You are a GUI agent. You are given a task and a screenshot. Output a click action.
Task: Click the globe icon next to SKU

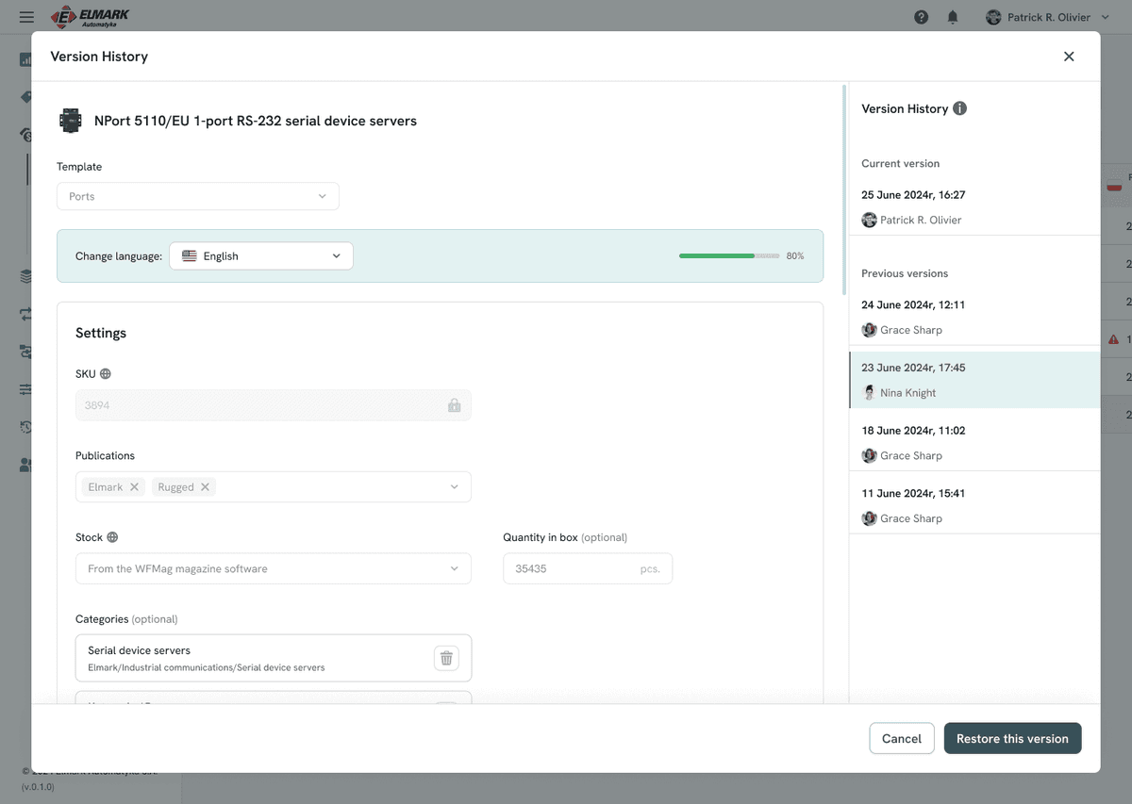106,373
